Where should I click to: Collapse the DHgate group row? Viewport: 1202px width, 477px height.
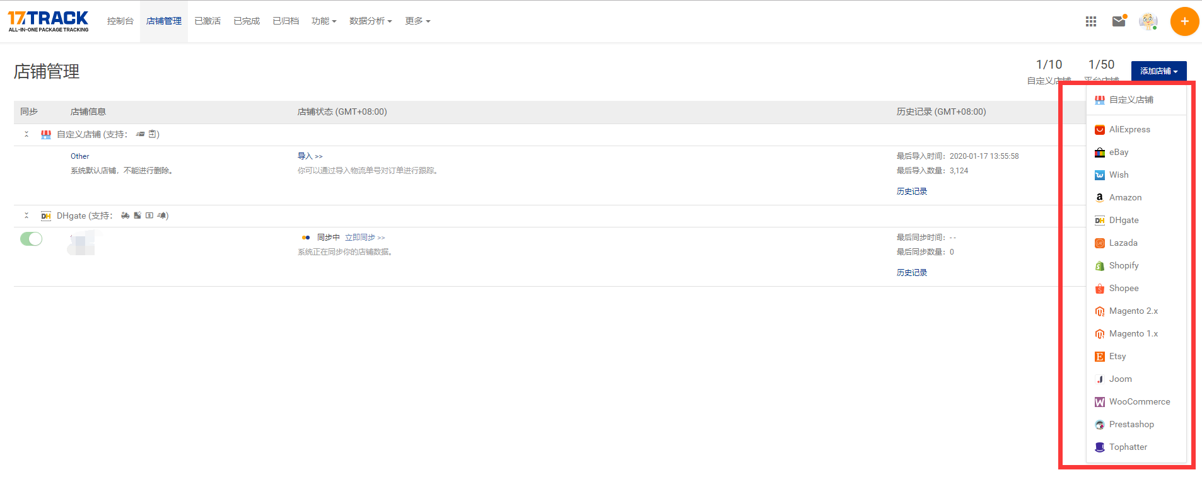(x=26, y=216)
